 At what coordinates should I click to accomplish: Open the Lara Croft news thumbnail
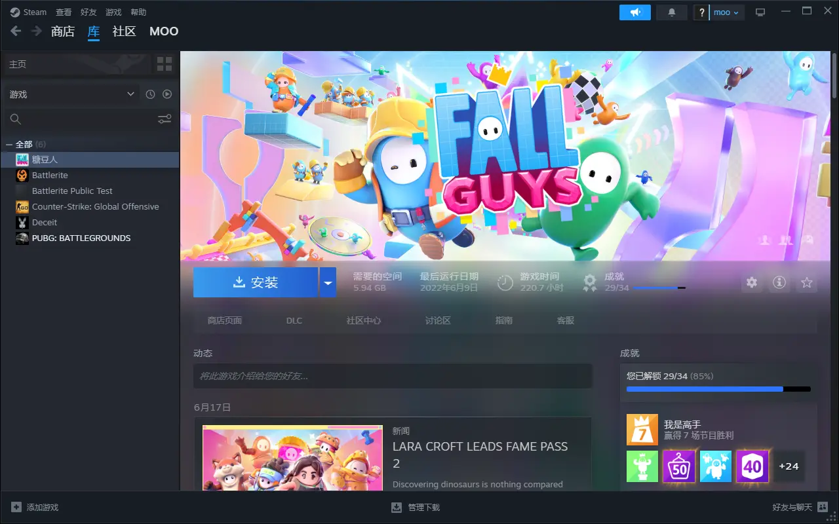coord(292,458)
